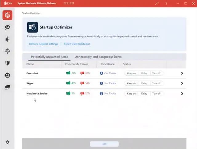This screenshot has width=197, height=149.
Task: Click the Restore original settings link
Action: tap(43, 44)
